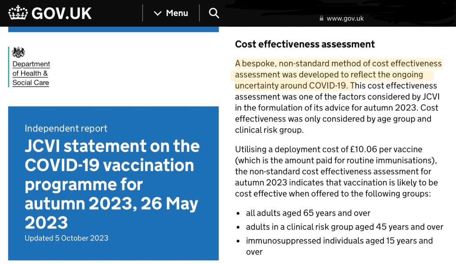Screen dimensions: 456x264
Task: Click the 'Updated 5 October 2023' text
Action: [x=66, y=238]
